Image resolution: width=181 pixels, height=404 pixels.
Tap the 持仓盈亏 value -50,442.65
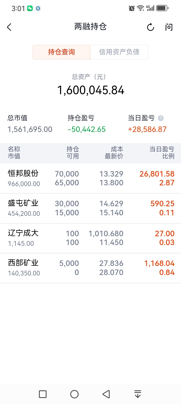[x=87, y=129]
